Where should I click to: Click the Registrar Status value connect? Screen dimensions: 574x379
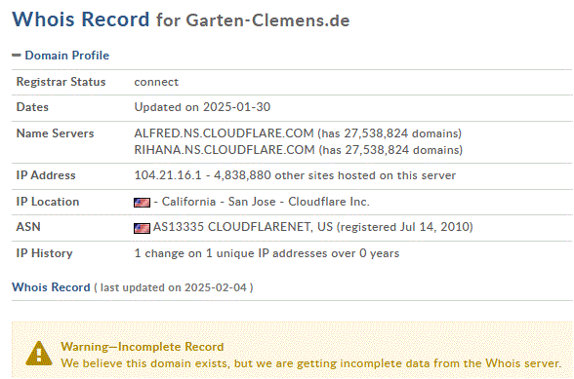tap(156, 82)
